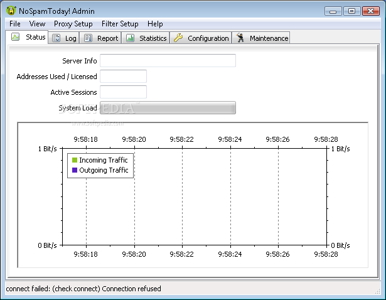
Task: Click the Addresses Used / Licensed label
Action: tap(57, 77)
